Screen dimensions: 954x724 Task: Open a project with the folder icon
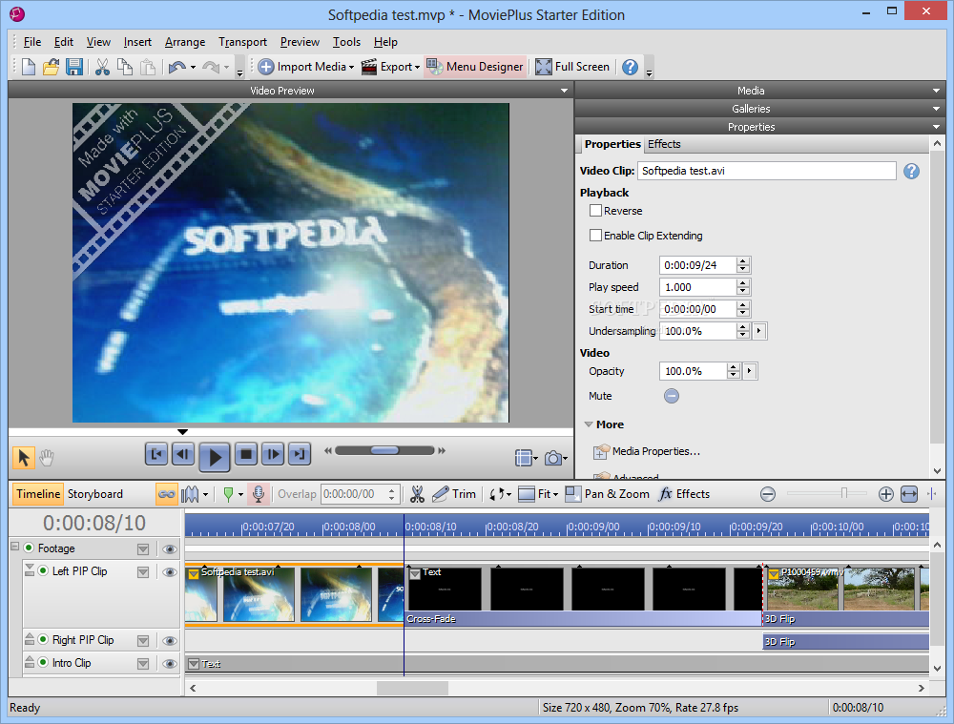click(52, 67)
